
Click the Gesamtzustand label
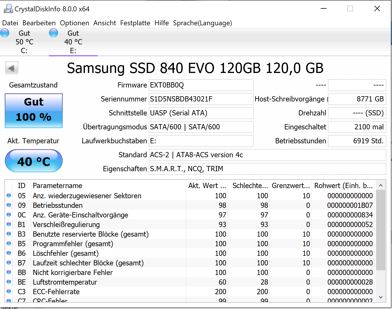pos(33,85)
